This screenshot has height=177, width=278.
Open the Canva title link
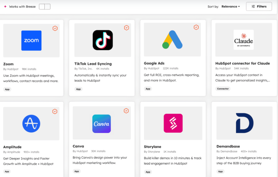pyautogui.click(x=78, y=146)
